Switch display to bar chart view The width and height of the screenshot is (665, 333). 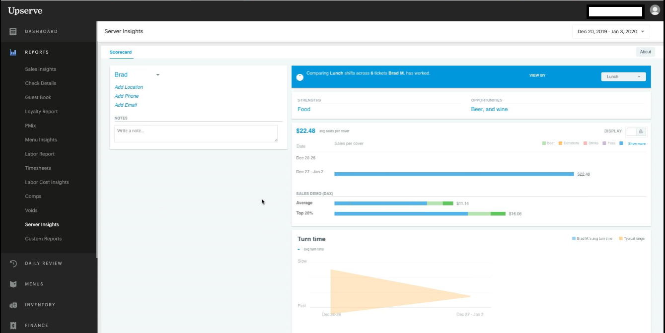[x=641, y=132]
